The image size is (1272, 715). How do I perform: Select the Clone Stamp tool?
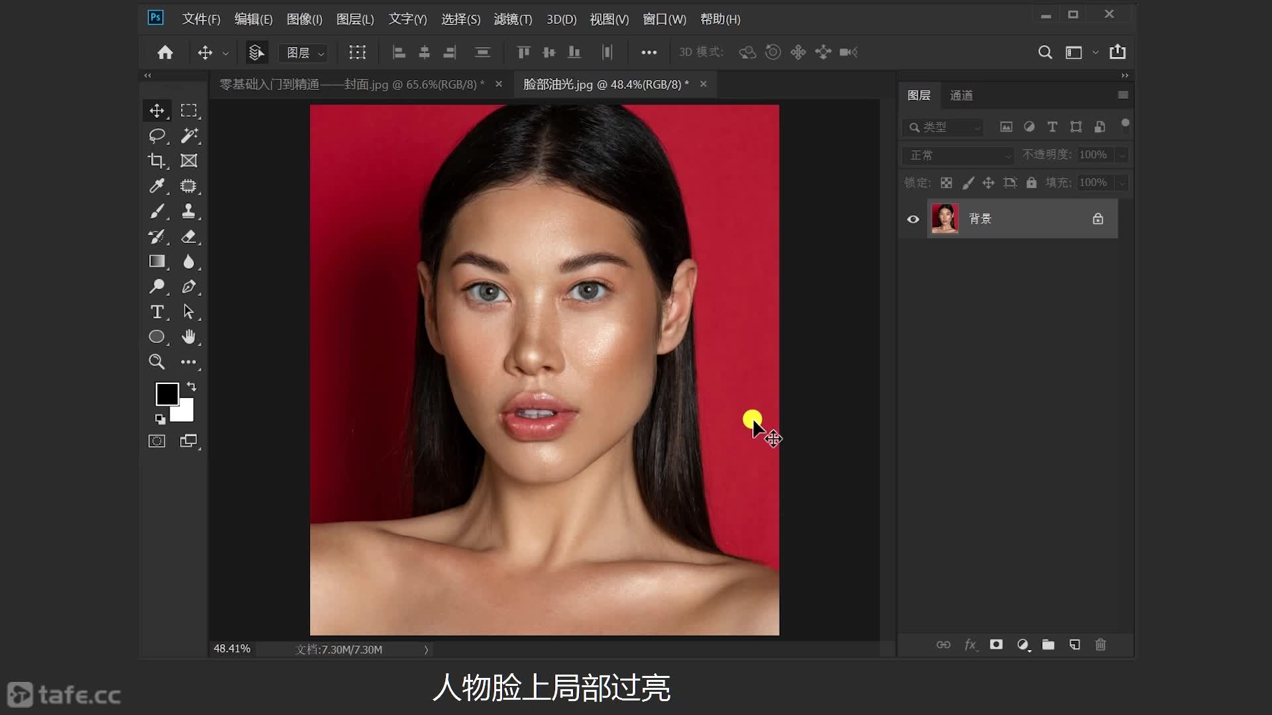(x=189, y=211)
